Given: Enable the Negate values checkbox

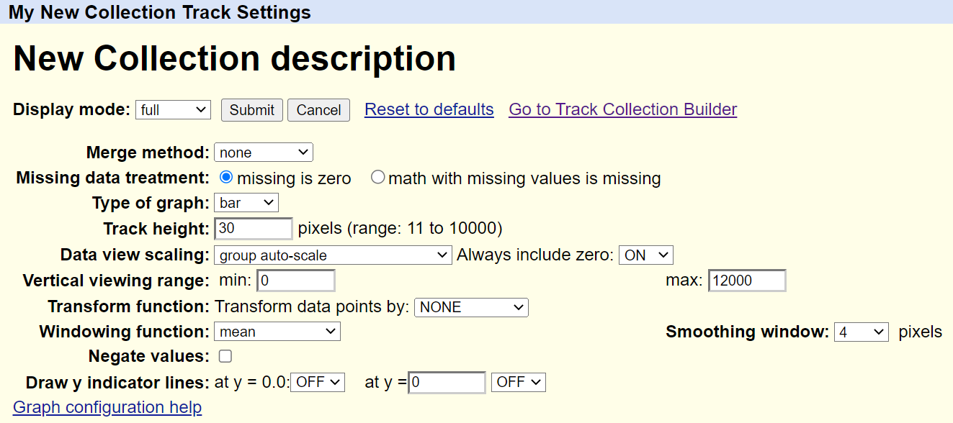Looking at the screenshot, I should coord(225,356).
